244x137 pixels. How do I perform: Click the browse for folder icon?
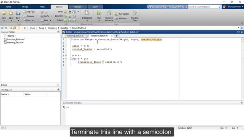pyautogui.click(x=14, y=28)
